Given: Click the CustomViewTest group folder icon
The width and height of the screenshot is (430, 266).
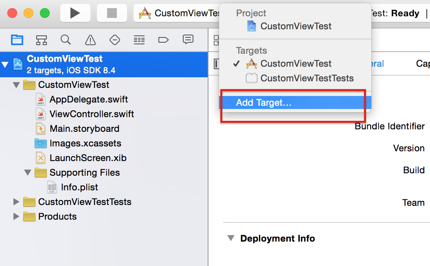Looking at the screenshot, I should point(29,85).
